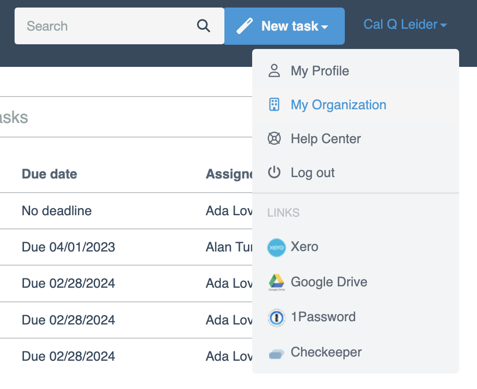Sort by the Due date column header

click(49, 174)
